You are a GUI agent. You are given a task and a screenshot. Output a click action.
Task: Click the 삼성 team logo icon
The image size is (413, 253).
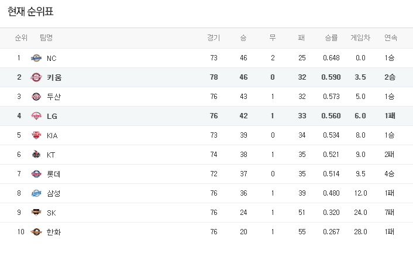pos(36,193)
